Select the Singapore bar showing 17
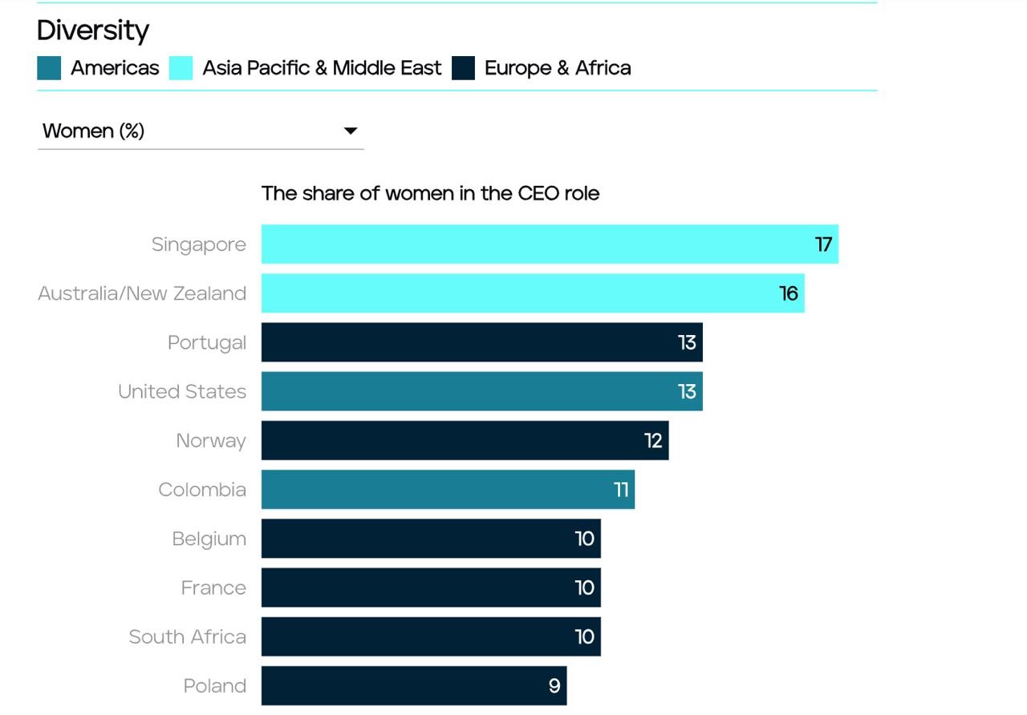This screenshot has height=715, width=1027. coord(550,244)
